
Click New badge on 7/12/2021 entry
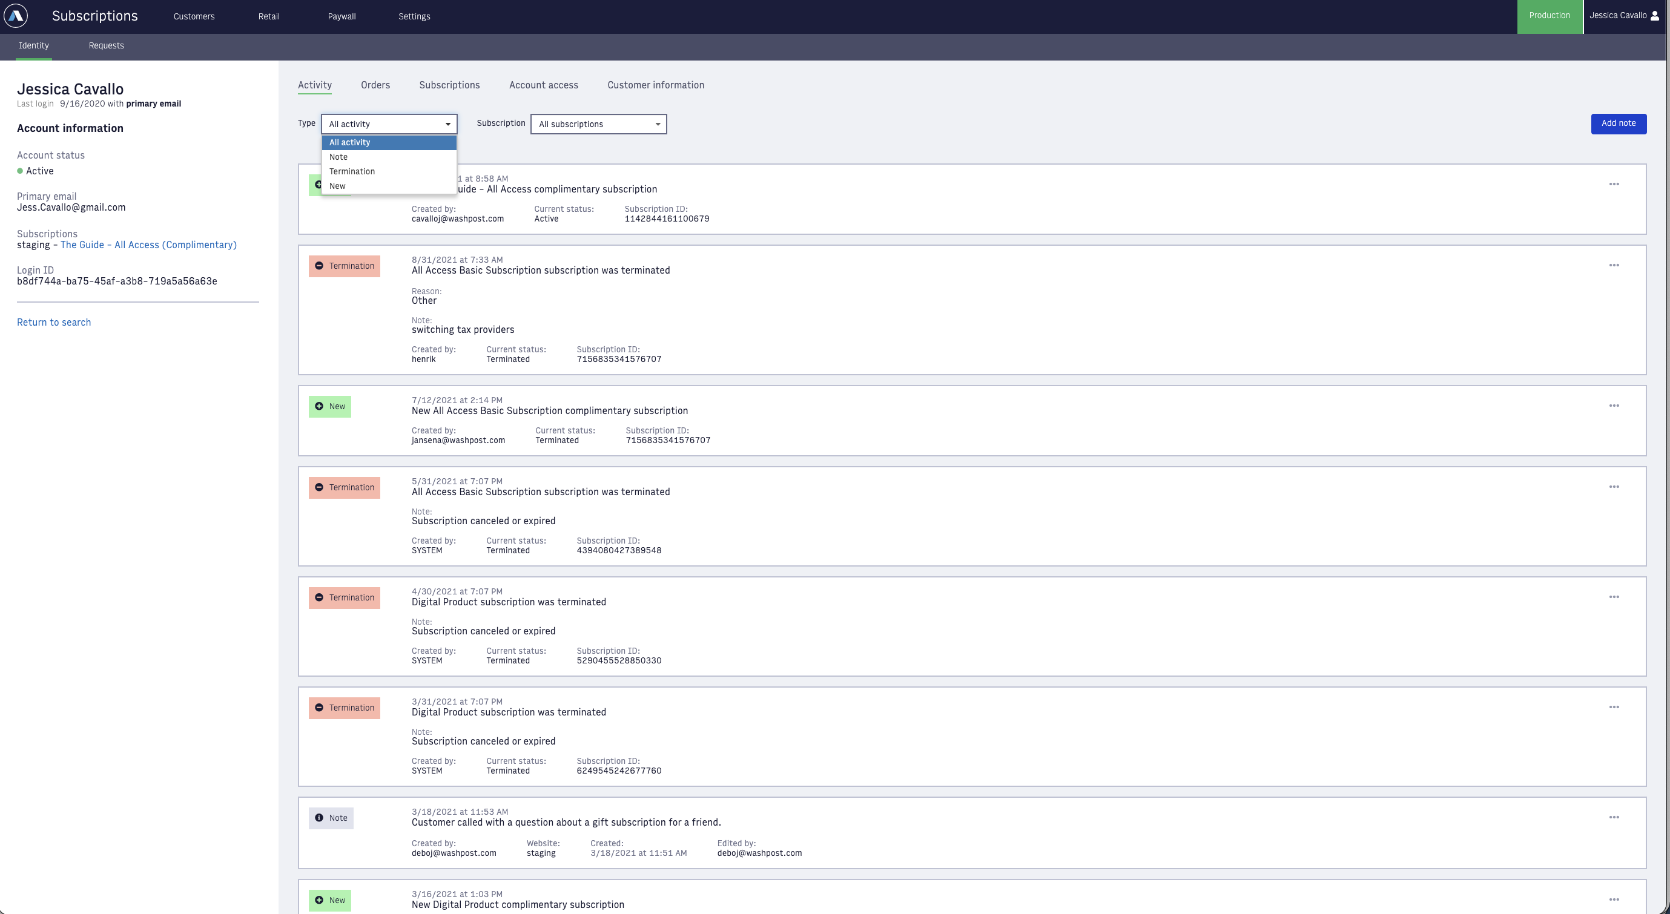[x=330, y=406]
